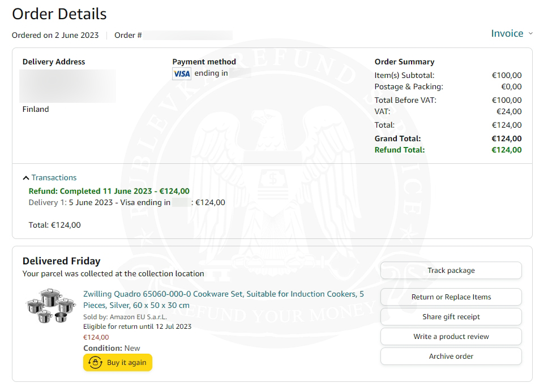Click the Buy it again cart icon
The image size is (548, 387).
pyautogui.click(x=96, y=363)
